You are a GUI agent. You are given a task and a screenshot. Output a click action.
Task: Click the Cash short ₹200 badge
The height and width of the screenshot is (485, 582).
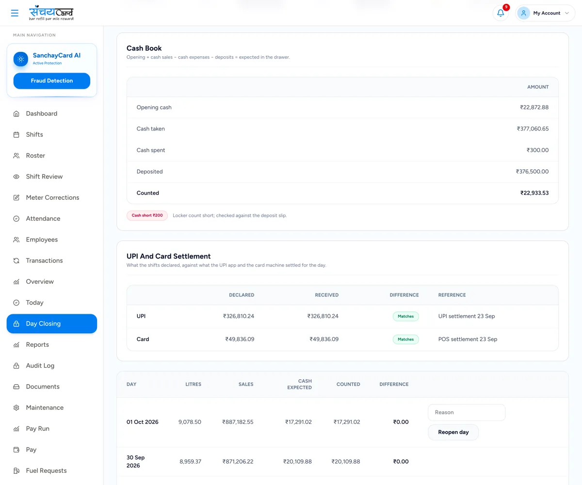coord(147,215)
